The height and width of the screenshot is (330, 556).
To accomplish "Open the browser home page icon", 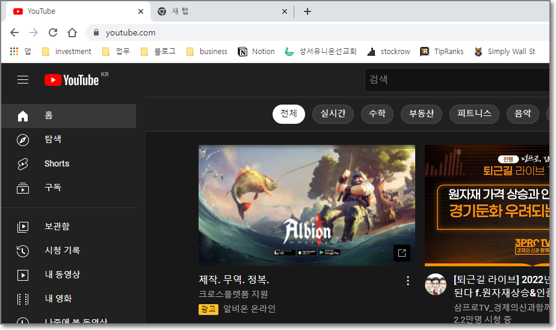I will pyautogui.click(x=72, y=32).
